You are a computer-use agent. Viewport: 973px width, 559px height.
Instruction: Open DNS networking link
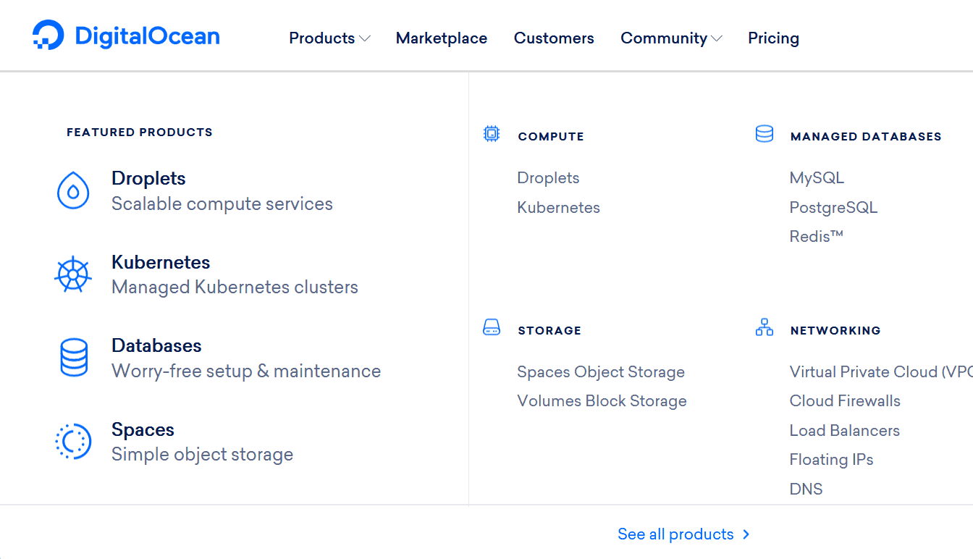coord(806,489)
